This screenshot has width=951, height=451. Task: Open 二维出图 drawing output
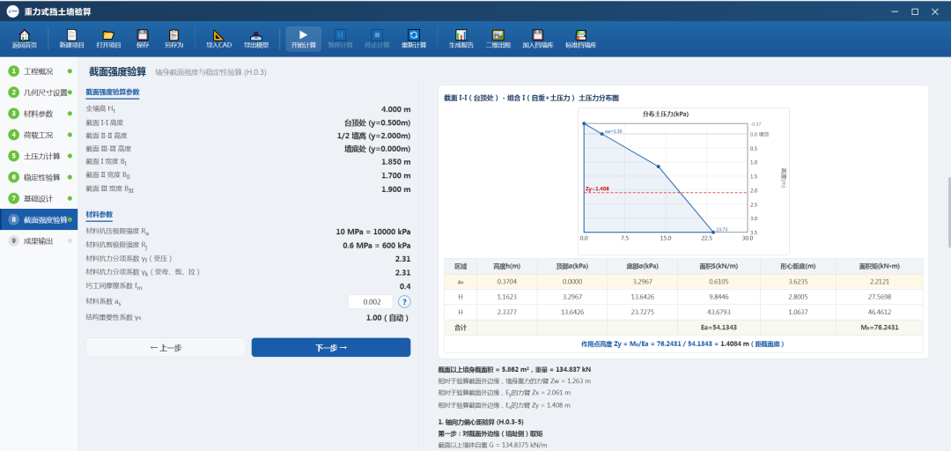click(498, 39)
